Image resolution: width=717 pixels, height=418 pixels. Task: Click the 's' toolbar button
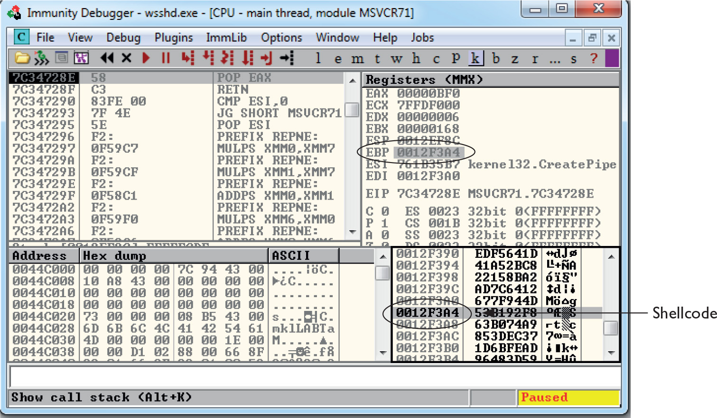point(574,59)
